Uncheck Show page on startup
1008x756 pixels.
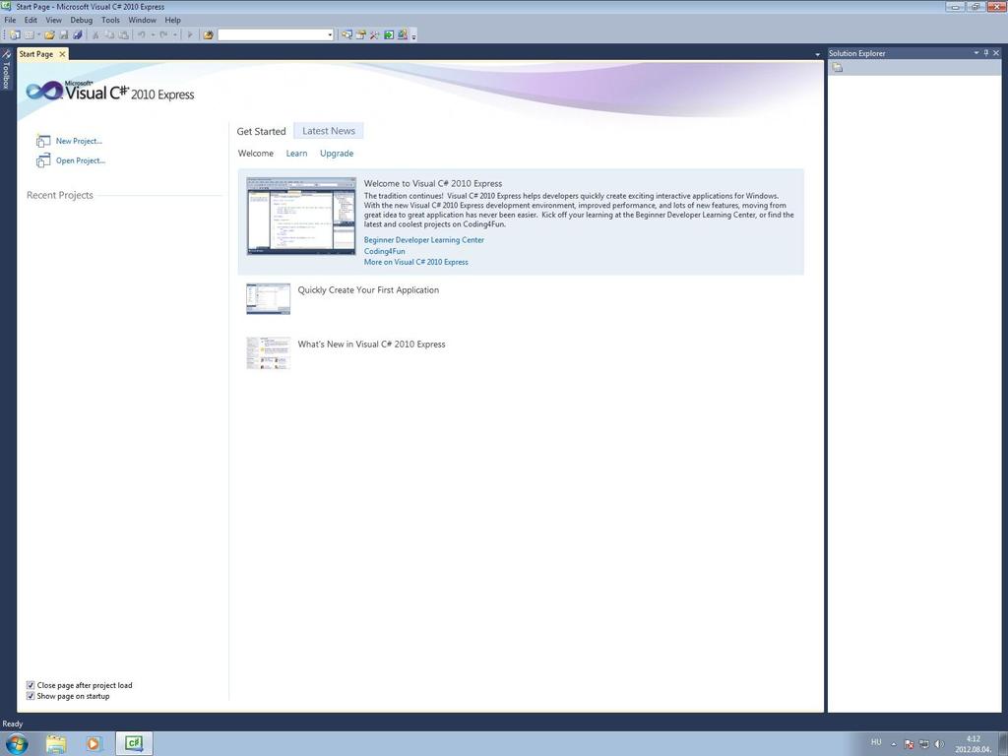point(31,696)
